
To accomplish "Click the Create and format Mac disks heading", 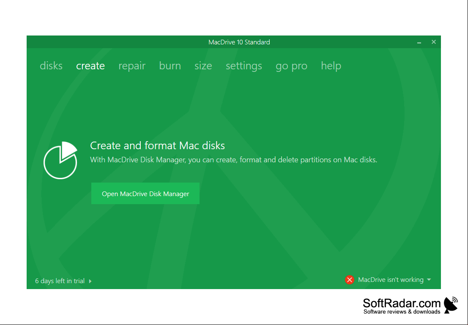I will click(x=157, y=146).
